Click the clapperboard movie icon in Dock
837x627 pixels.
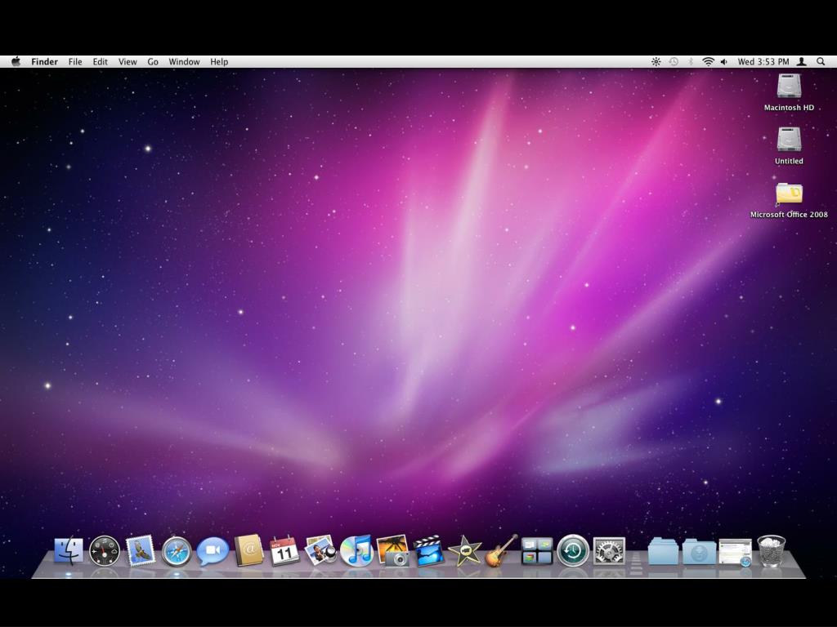click(428, 551)
